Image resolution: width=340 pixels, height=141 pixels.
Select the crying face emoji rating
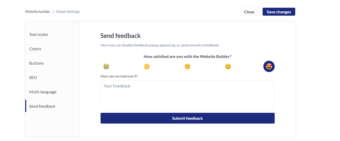pos(106,67)
